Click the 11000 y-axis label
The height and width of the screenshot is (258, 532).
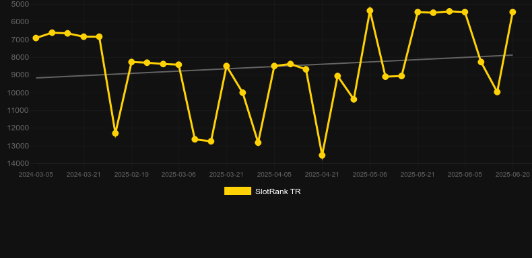coord(18,110)
